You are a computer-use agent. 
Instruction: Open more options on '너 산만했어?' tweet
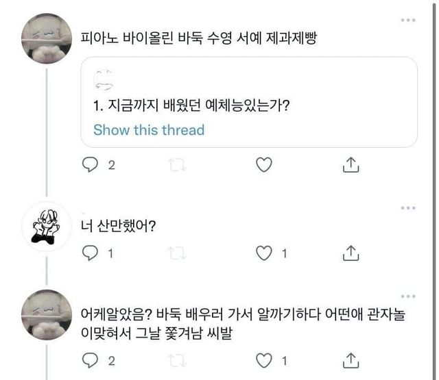coord(410,207)
